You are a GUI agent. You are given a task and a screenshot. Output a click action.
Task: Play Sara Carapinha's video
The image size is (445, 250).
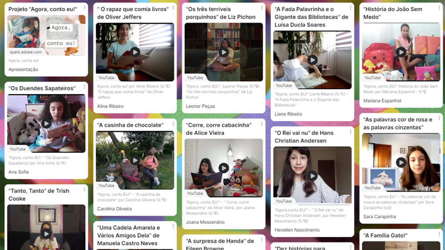click(x=401, y=163)
